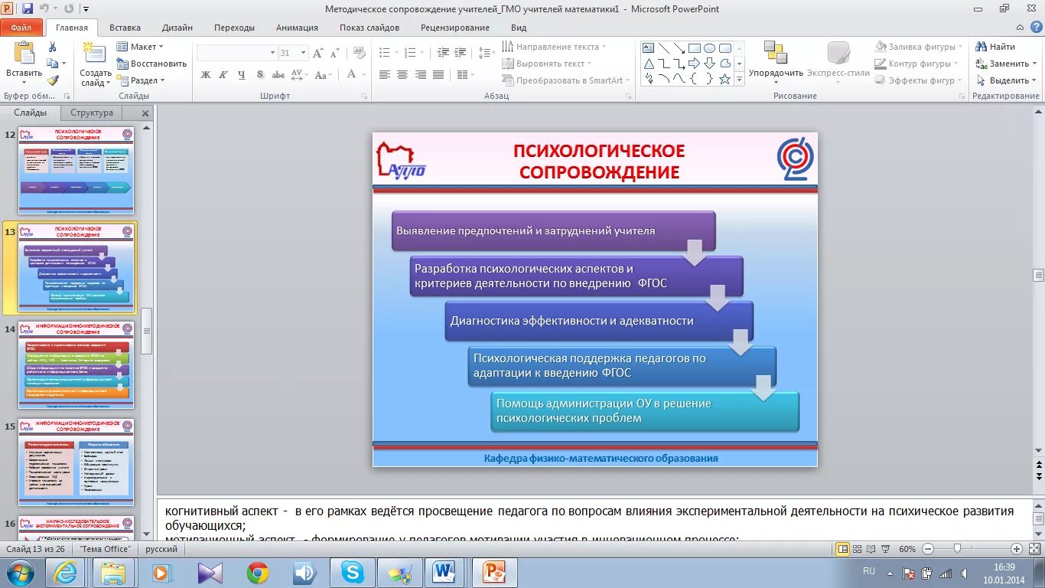Switch to the Анимация (Animations) ribbon tab
Viewport: 1045px width, 588px height.
tap(297, 28)
